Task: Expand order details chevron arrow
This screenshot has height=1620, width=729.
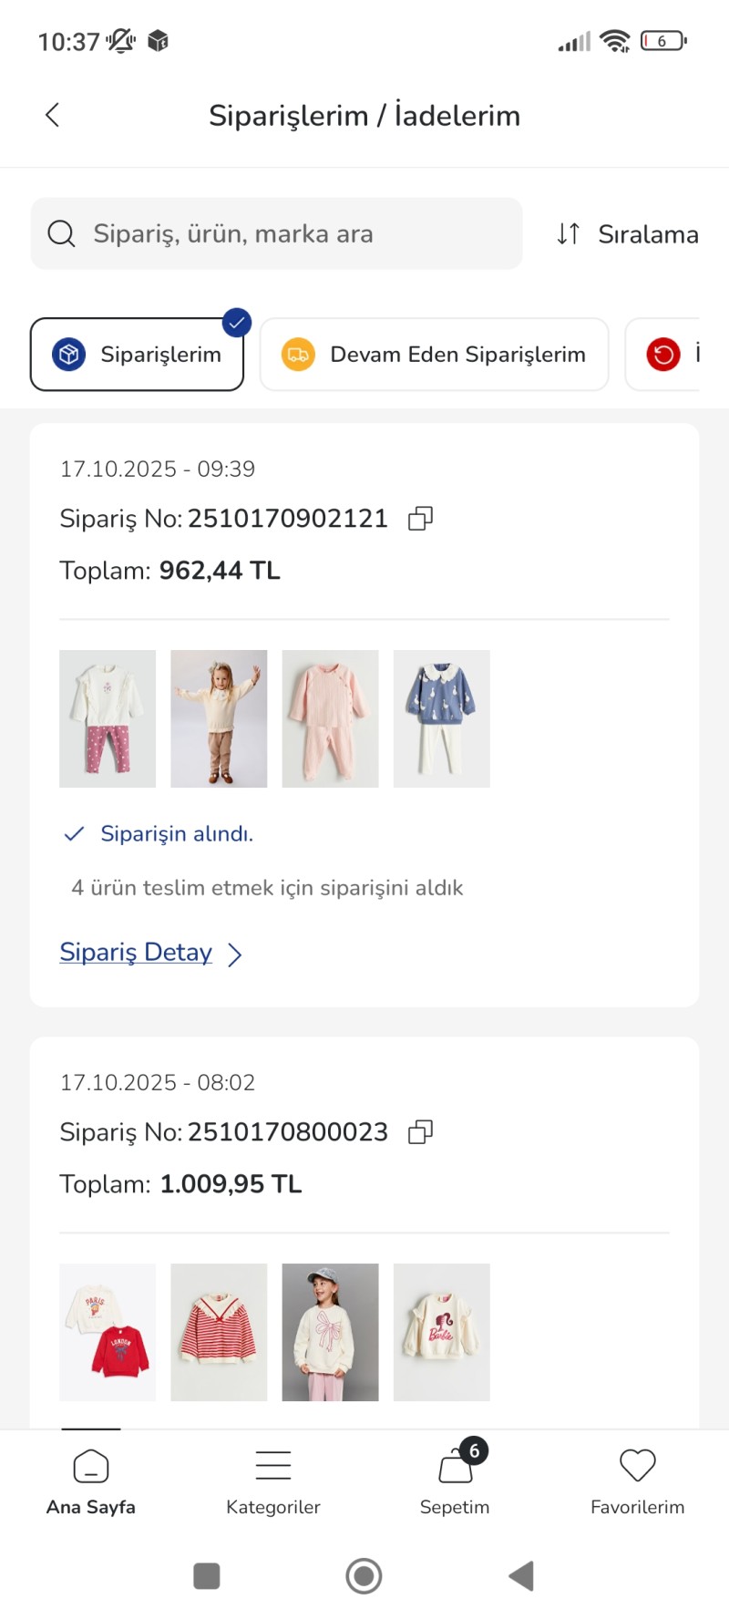Action: tap(235, 954)
